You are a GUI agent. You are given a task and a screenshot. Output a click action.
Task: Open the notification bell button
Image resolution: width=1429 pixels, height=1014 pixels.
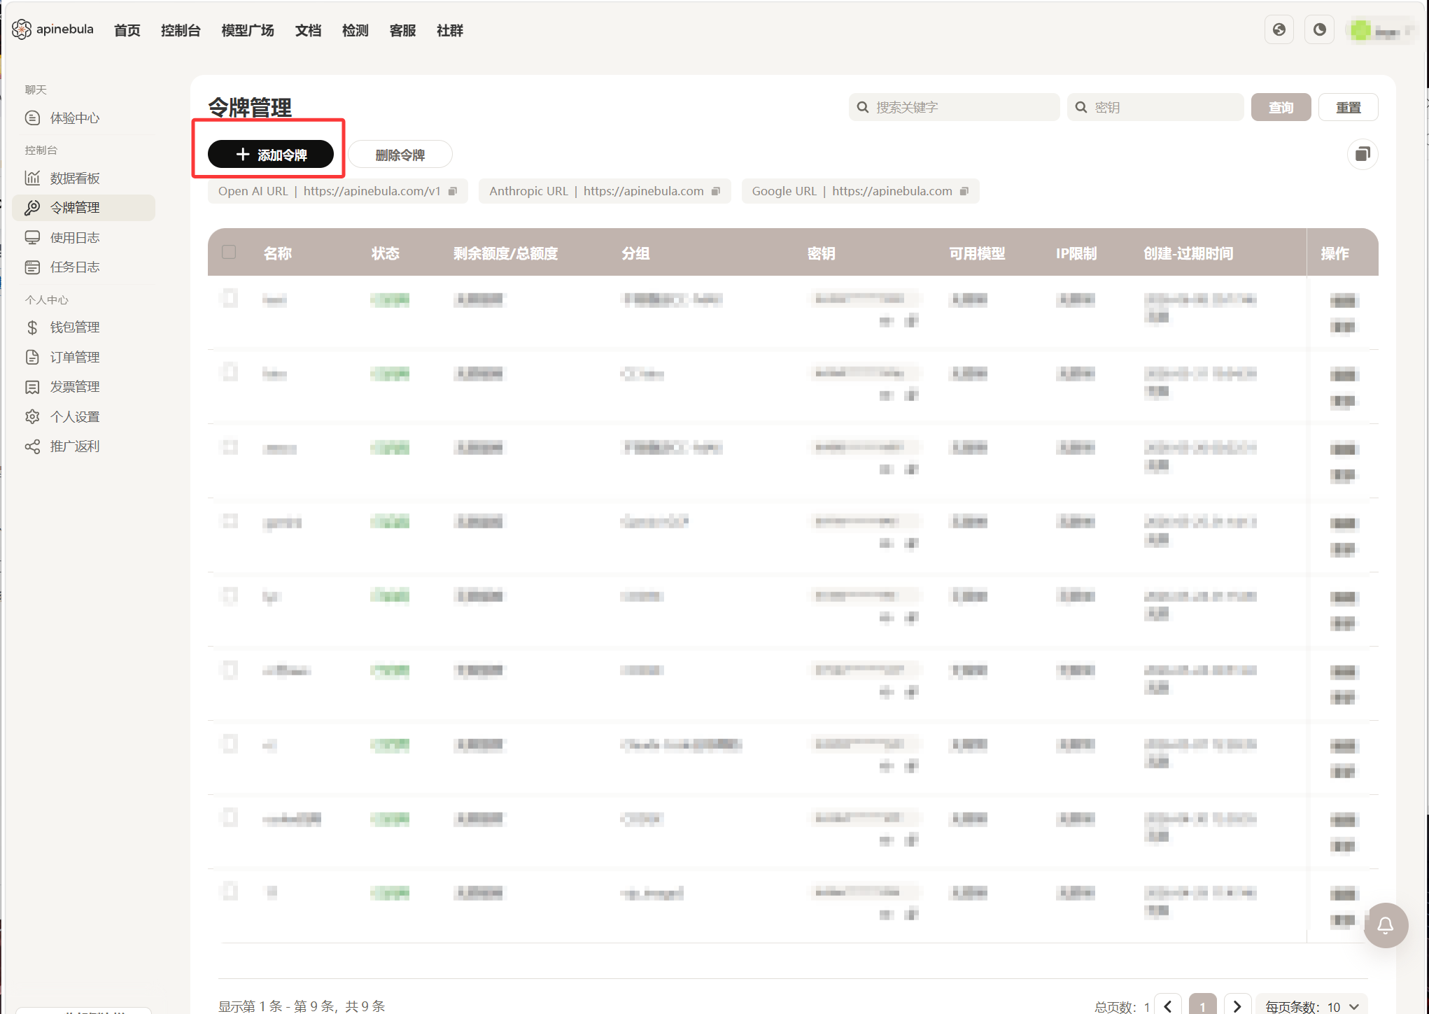click(x=1385, y=925)
